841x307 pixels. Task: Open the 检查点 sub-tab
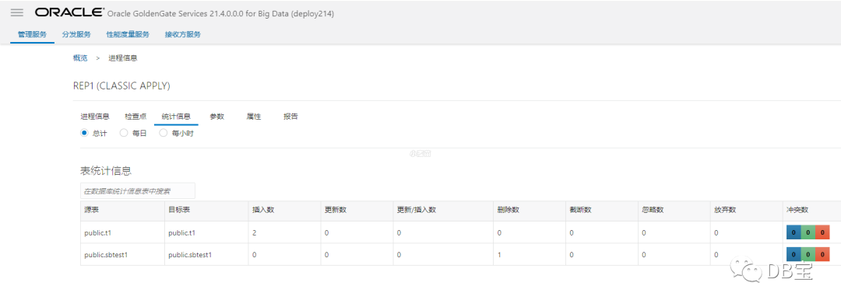pyautogui.click(x=135, y=117)
